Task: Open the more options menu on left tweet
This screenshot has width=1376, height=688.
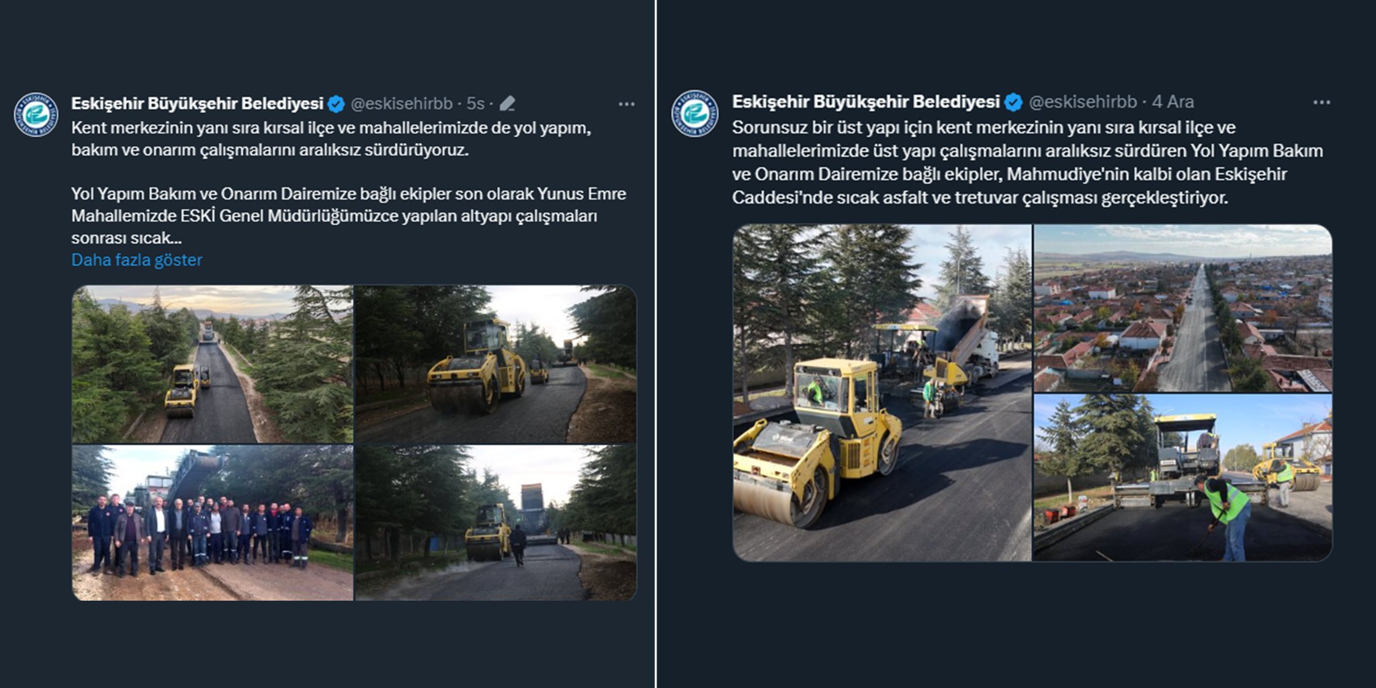Action: pos(626,103)
